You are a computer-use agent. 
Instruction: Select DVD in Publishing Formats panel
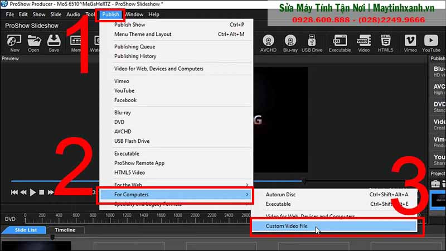coord(438,107)
